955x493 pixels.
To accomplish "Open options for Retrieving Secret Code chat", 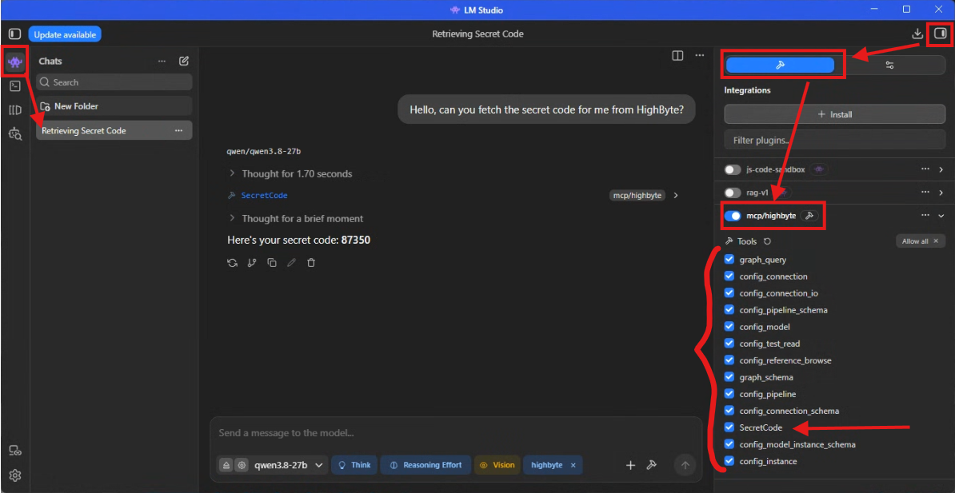I will tap(178, 130).
